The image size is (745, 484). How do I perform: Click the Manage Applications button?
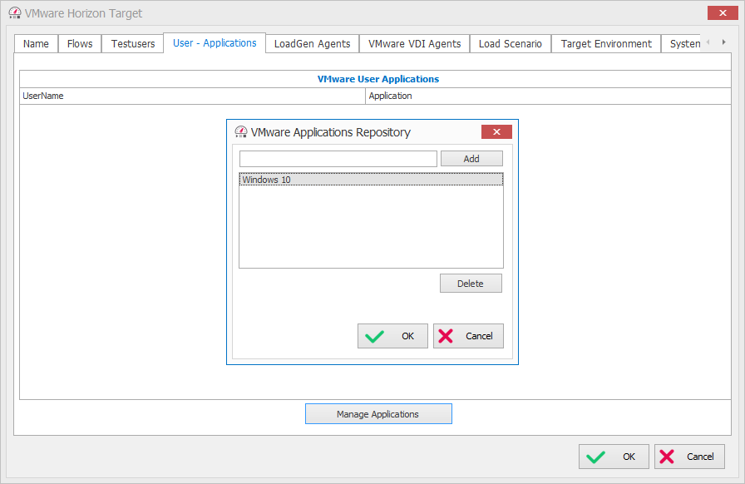[378, 414]
